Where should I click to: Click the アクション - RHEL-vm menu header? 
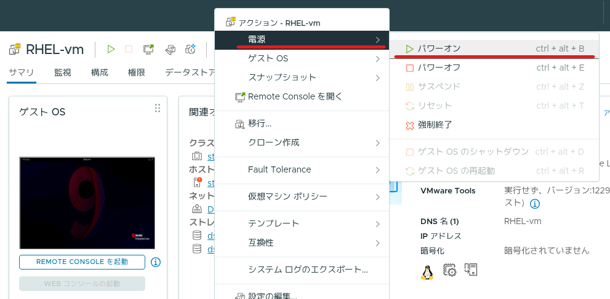click(279, 23)
